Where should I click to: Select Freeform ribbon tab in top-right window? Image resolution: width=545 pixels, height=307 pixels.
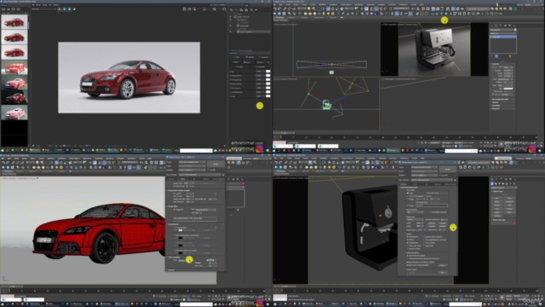(x=291, y=17)
